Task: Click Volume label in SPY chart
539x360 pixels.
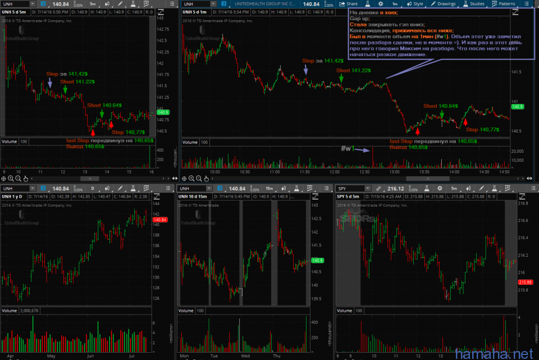Action: [x=344, y=311]
